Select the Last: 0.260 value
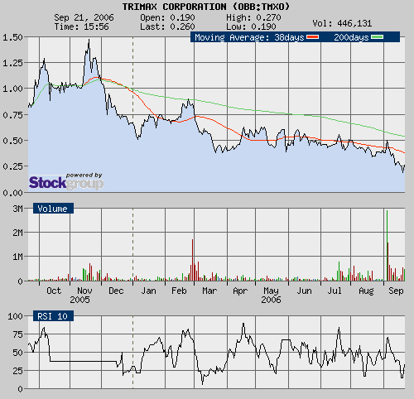Screen dimensions: 414x399 (x=167, y=26)
